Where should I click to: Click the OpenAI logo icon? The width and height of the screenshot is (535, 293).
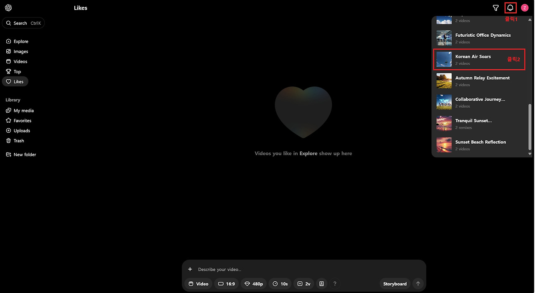8,8
